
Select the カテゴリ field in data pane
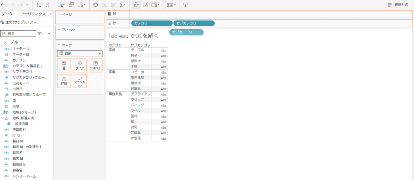(19, 60)
